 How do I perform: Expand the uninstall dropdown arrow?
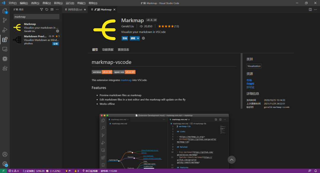point(138,38)
